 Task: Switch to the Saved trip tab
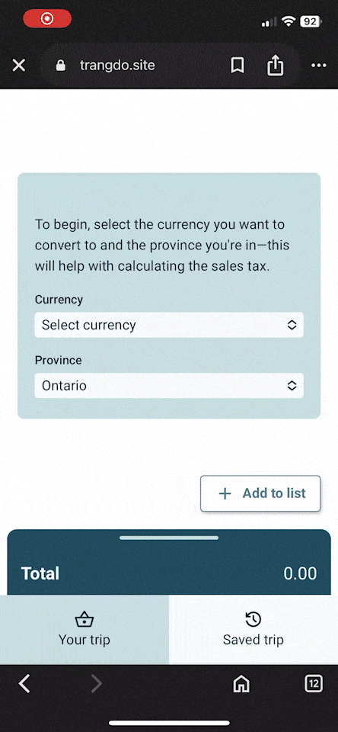point(253,629)
